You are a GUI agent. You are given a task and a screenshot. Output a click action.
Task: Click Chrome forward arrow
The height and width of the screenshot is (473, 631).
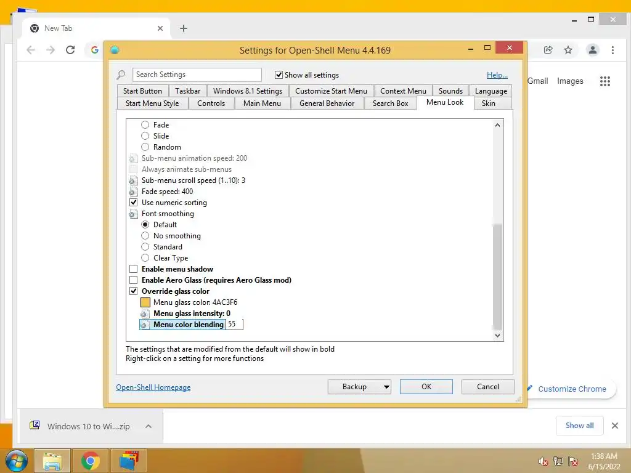coord(51,50)
